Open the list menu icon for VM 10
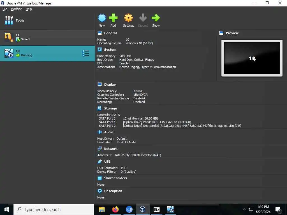The height and width of the screenshot is (215, 287). point(86,53)
